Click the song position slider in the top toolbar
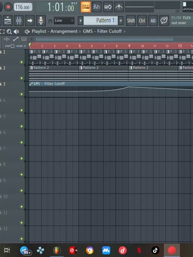193x257 pixels. (140, 7)
